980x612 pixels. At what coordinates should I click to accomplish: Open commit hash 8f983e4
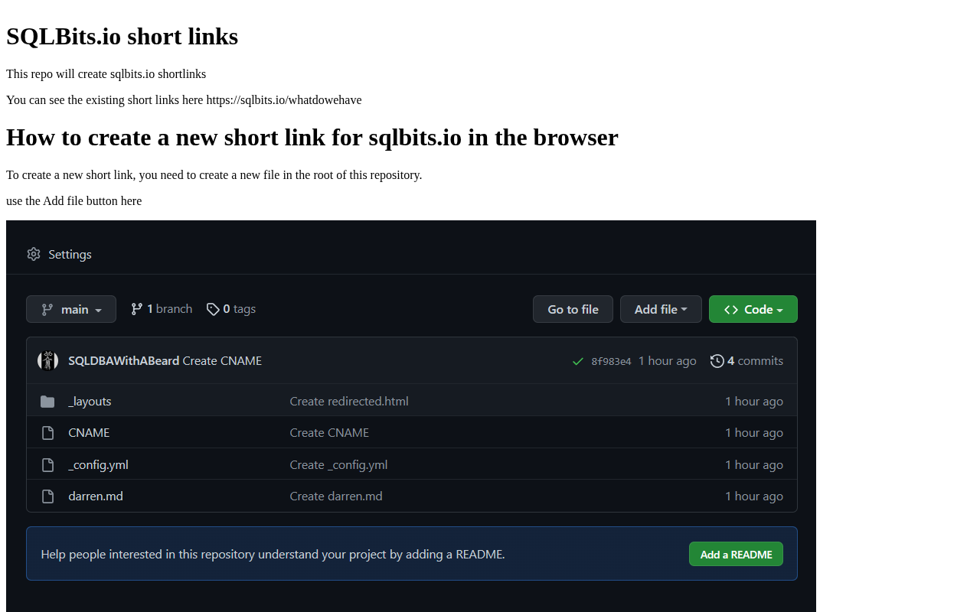click(x=611, y=361)
